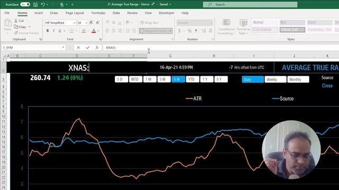Toggle Italic formatting
The width and height of the screenshot is (339, 190).
(53, 31)
